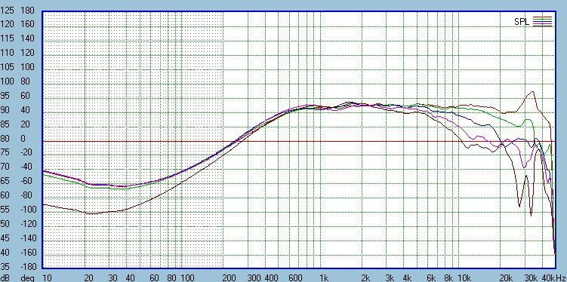Click the 100 Hz axis label
This screenshot has height=282, width=567.
[187, 277]
